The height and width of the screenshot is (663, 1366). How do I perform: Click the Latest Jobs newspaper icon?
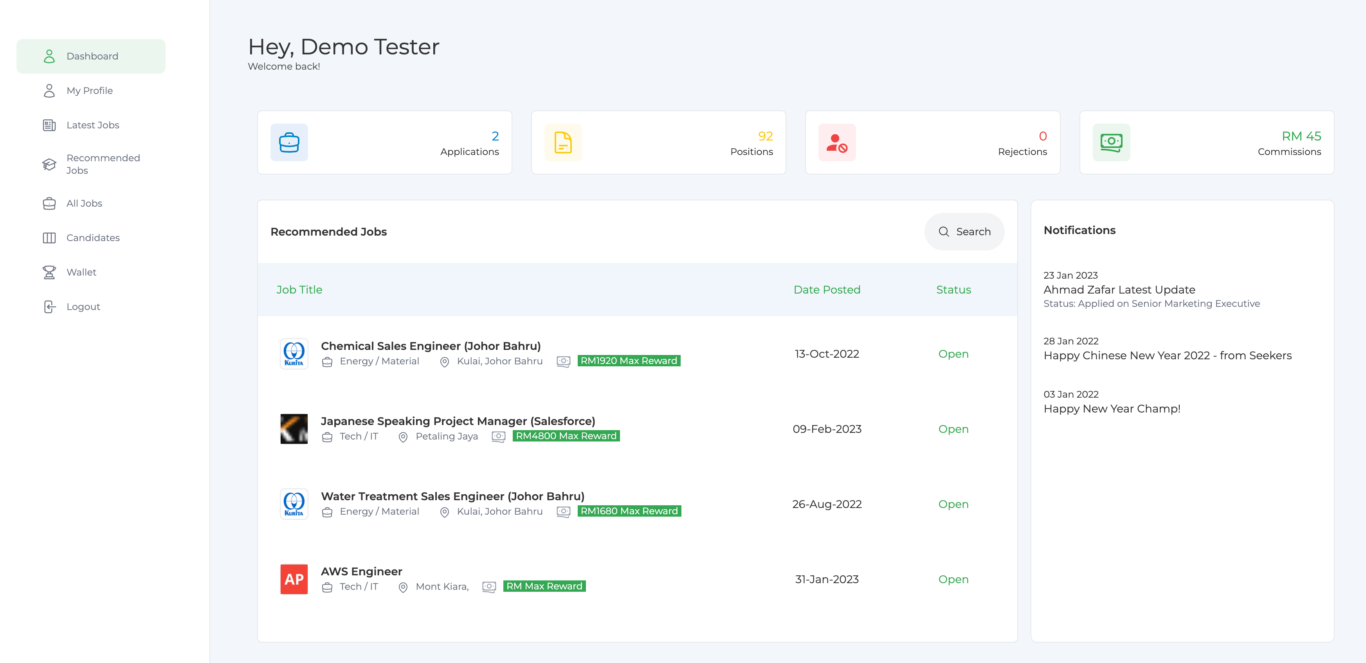(x=49, y=125)
